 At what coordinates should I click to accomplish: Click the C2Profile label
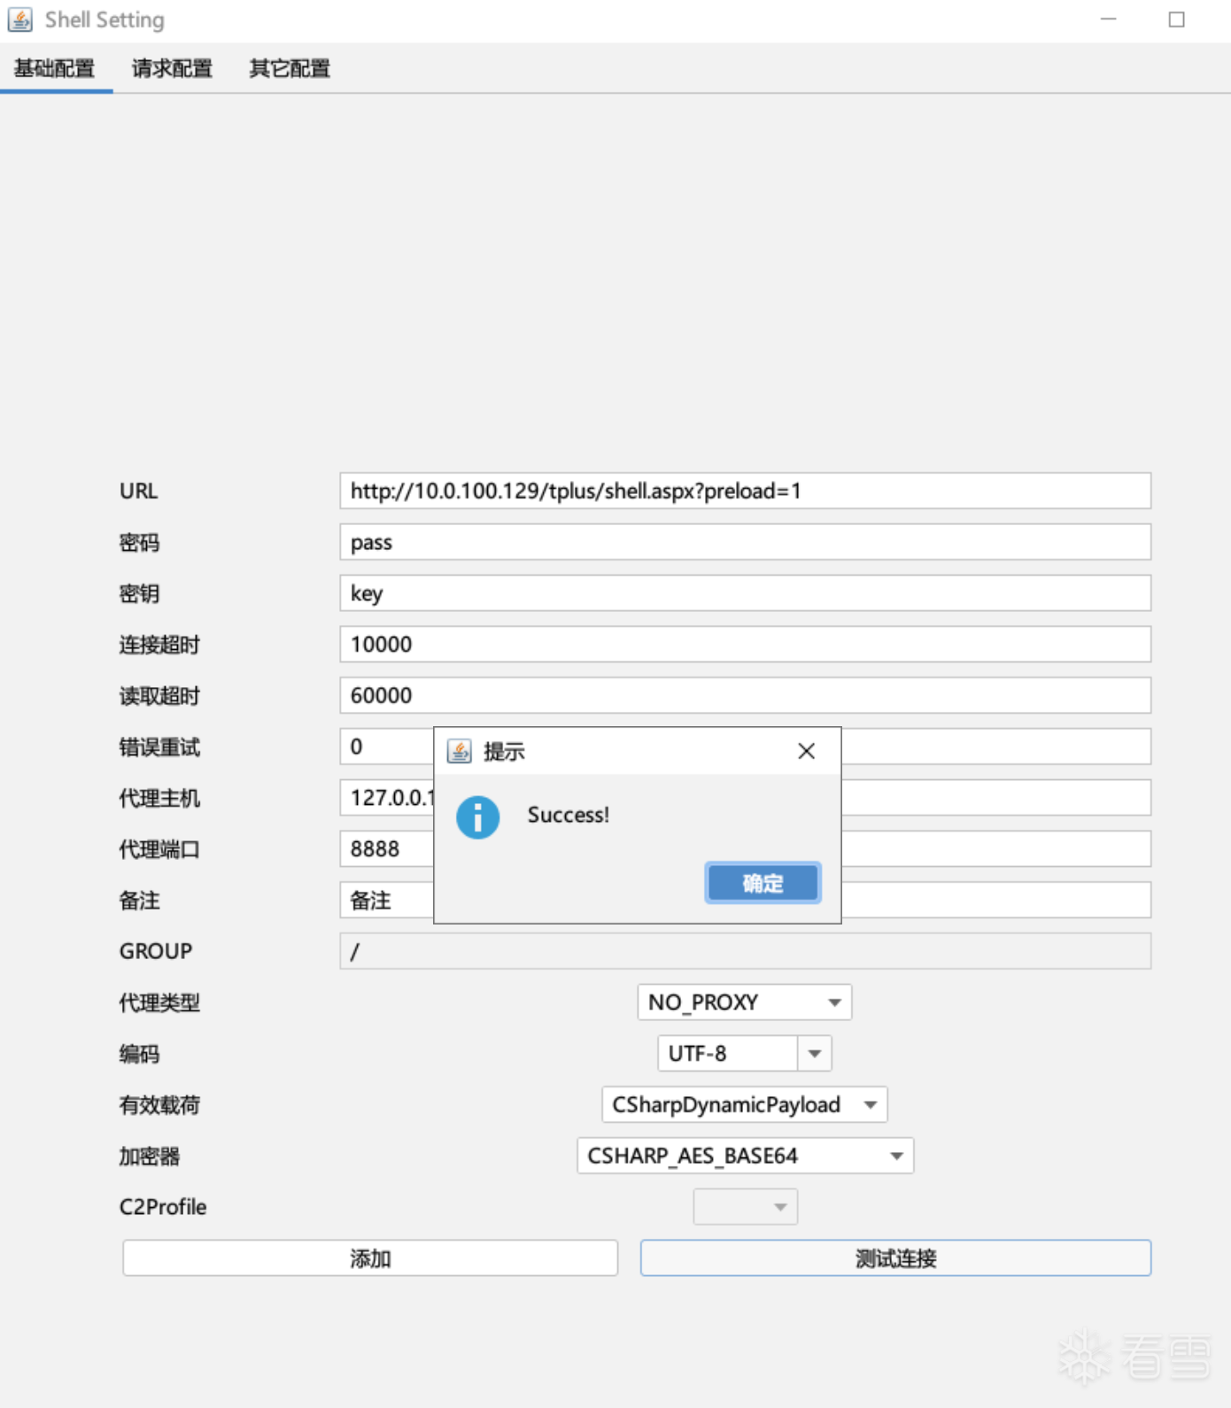[x=163, y=1207]
